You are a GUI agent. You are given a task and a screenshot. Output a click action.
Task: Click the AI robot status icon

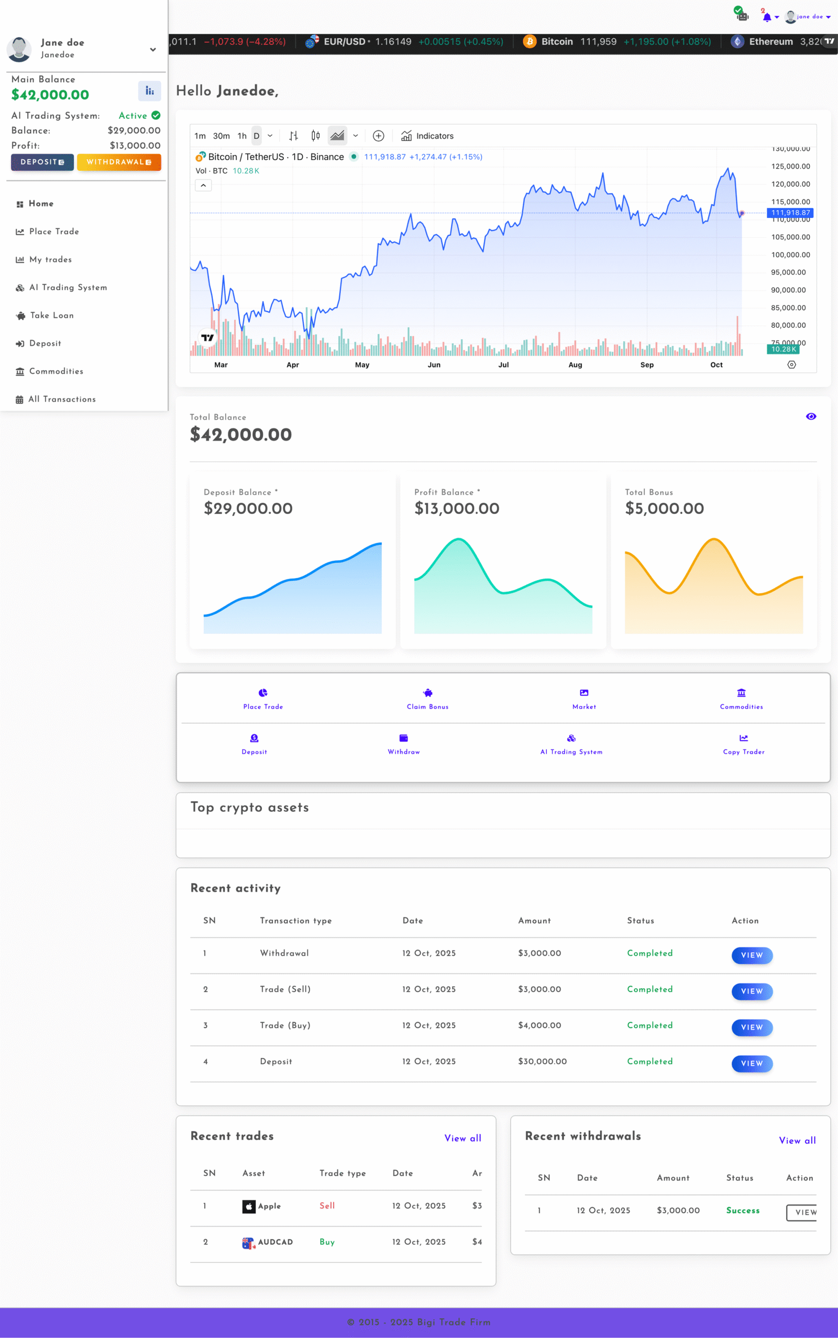point(742,15)
